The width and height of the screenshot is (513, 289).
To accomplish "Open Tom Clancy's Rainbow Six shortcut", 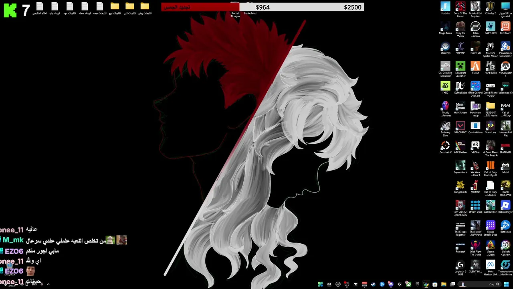I will pos(460,208).
